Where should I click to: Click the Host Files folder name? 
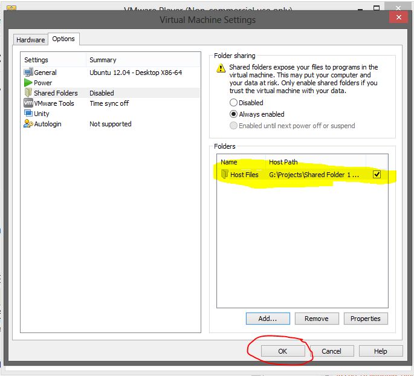pos(244,175)
